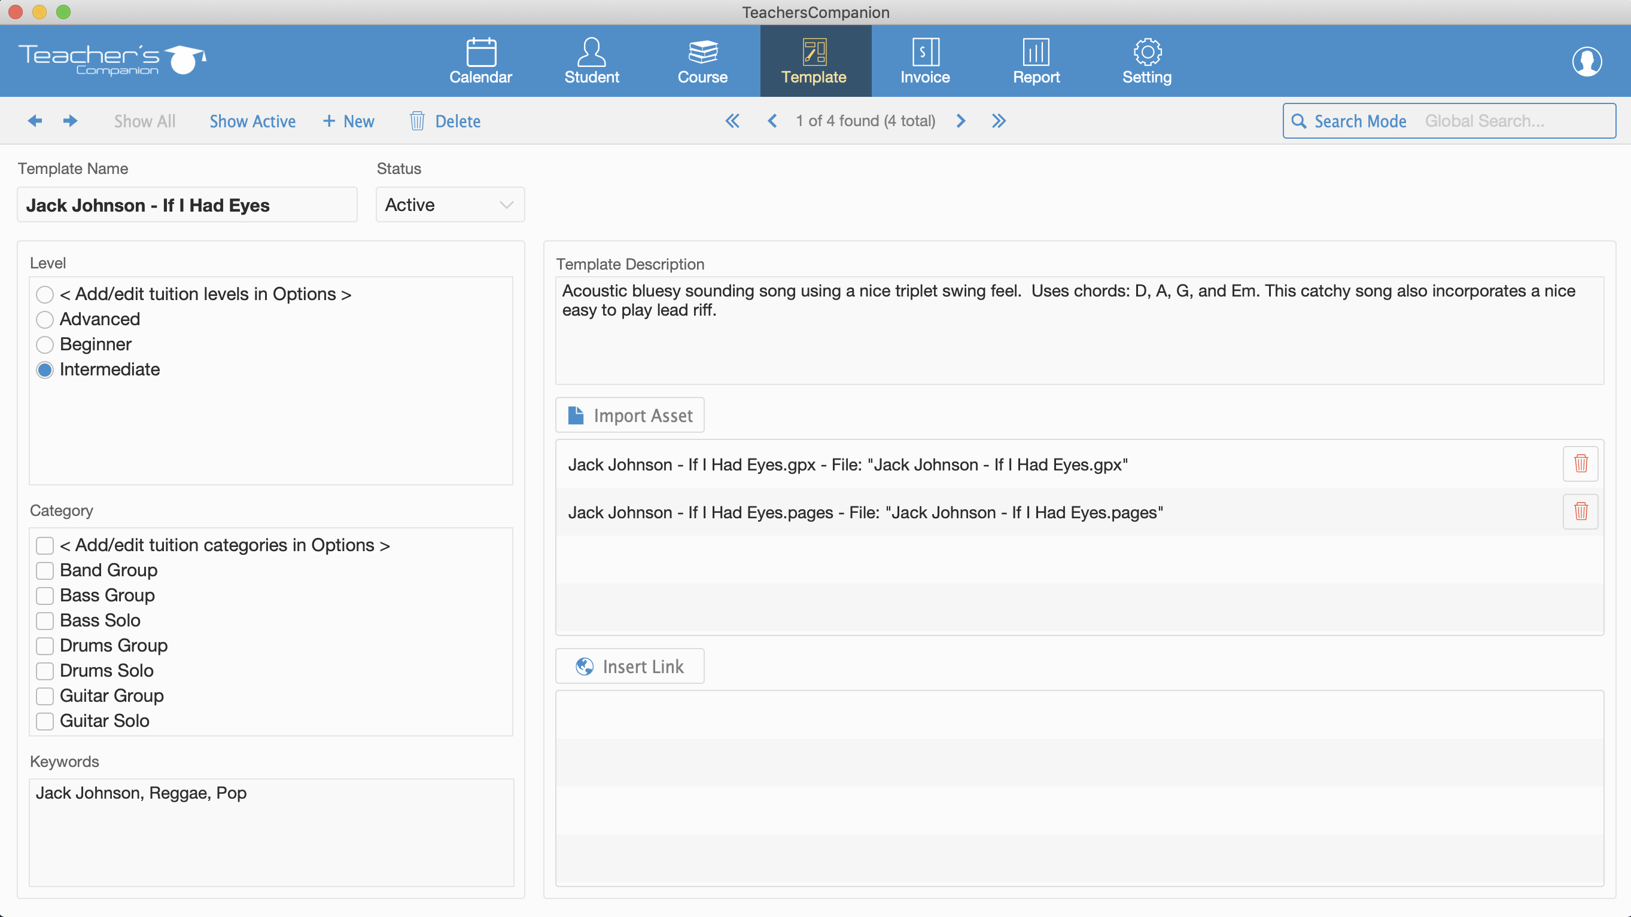This screenshot has height=917, width=1631.
Task: Edit the Template Name field
Action: (x=187, y=205)
